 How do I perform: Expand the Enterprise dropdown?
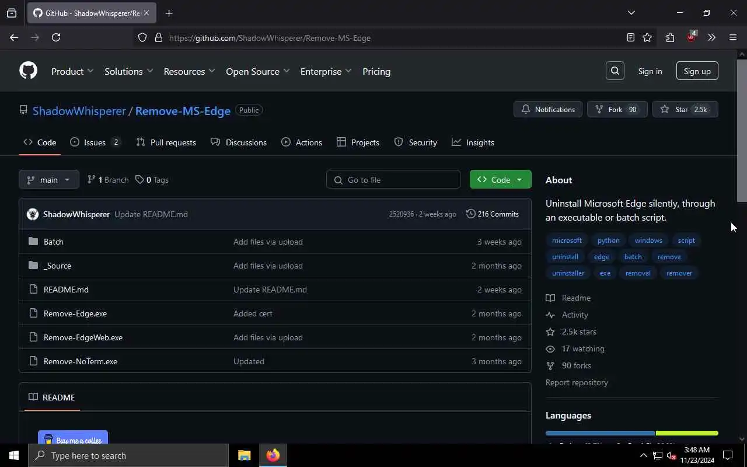tap(326, 71)
